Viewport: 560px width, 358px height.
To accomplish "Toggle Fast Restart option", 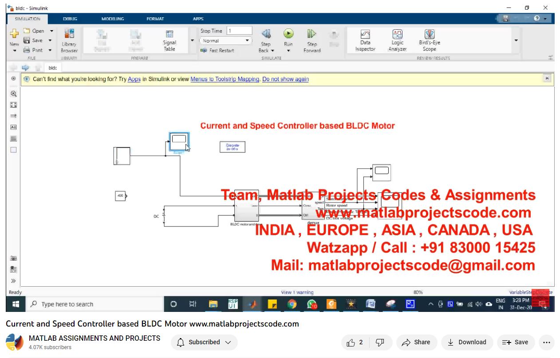I will pos(217,51).
